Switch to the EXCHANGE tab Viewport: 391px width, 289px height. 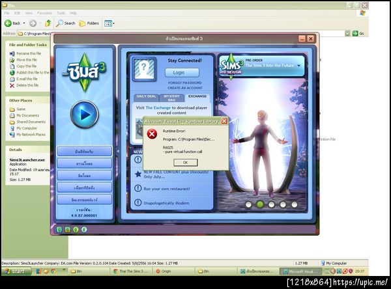point(197,98)
